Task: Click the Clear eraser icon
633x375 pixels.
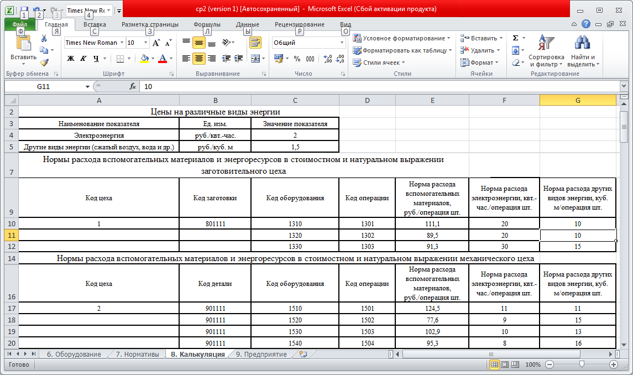Action: 516,62
